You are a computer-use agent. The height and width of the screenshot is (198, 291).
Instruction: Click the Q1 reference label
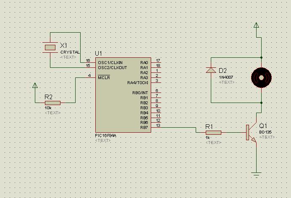(263, 126)
